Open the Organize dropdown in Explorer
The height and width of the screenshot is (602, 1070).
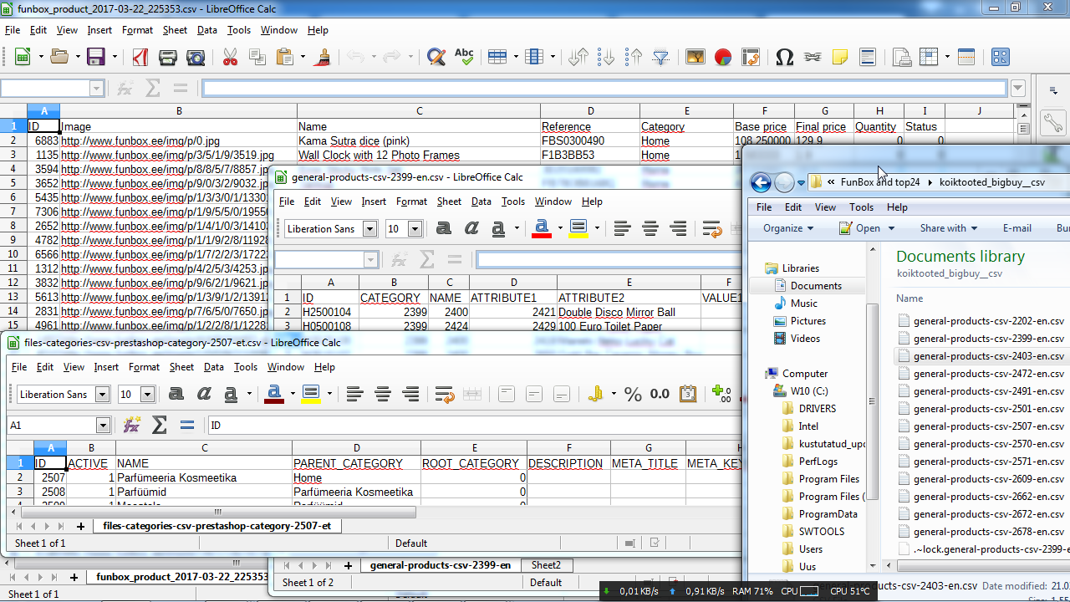[787, 228]
